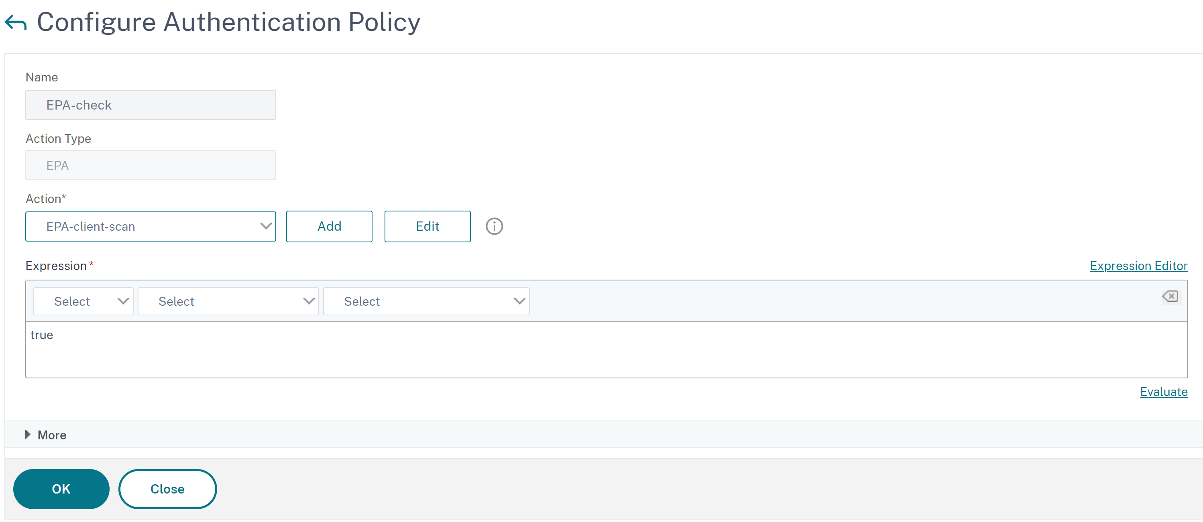Click the Add button for EPA action
Screen dimensions: 1203x522
tap(330, 226)
